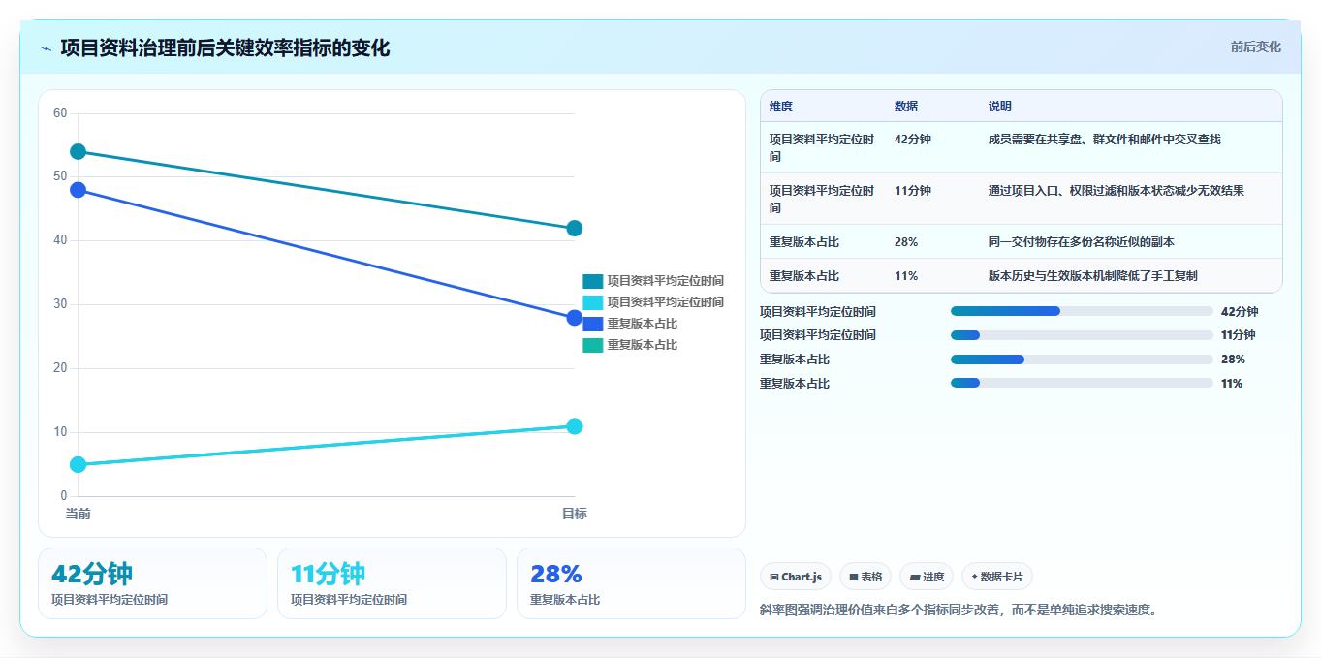Click the description 成员需要在共享盘、群文件和邮件中交叉查找
1321x658 pixels.
1105,140
